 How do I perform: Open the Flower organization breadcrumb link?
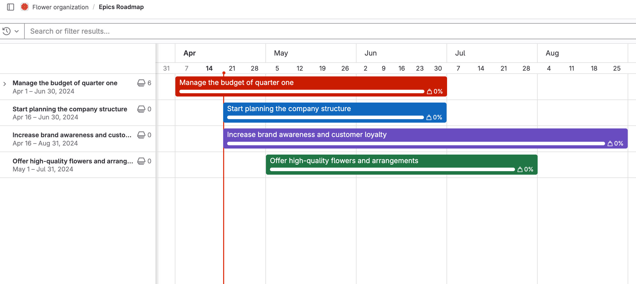[x=60, y=7]
